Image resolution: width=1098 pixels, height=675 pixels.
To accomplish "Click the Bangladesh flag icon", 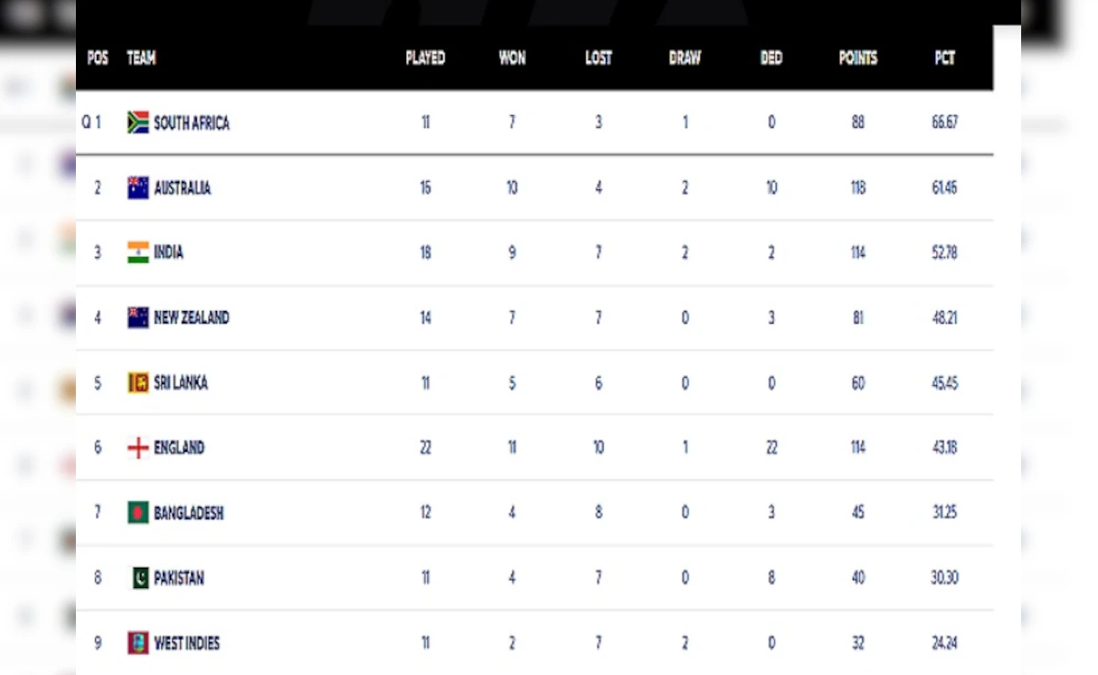I will (x=138, y=512).
